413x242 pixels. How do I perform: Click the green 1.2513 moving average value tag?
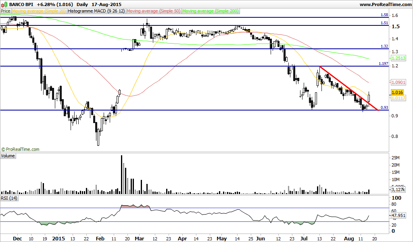[x=398, y=58]
